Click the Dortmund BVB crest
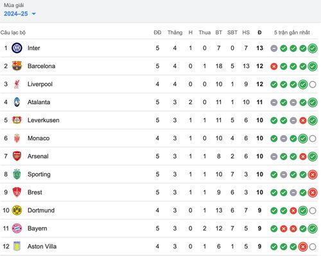 17,210
